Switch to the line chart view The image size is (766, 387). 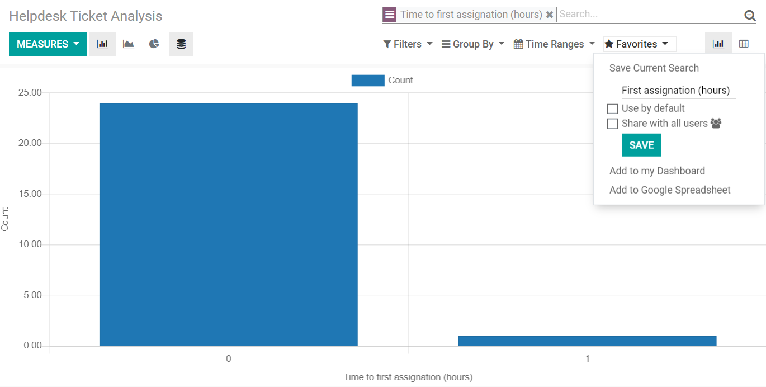pyautogui.click(x=128, y=44)
